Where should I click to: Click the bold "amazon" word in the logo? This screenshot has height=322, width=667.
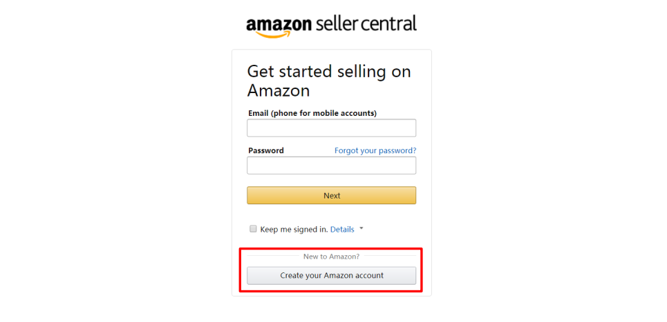pyautogui.click(x=279, y=24)
